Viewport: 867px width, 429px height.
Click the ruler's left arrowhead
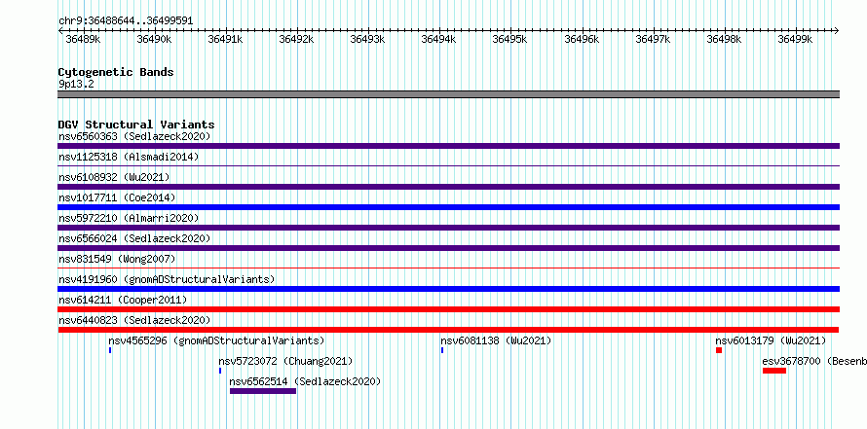(60, 31)
